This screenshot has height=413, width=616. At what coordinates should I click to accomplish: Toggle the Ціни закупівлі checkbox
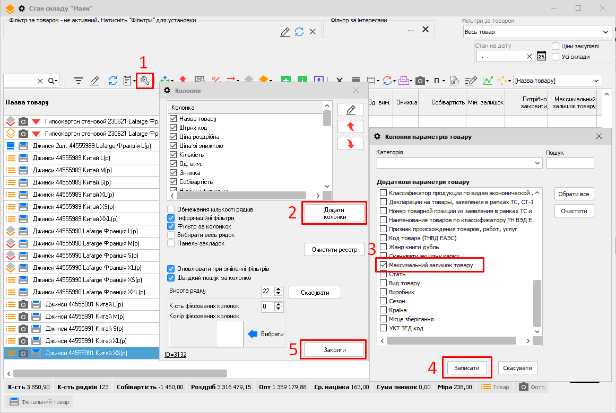556,46
